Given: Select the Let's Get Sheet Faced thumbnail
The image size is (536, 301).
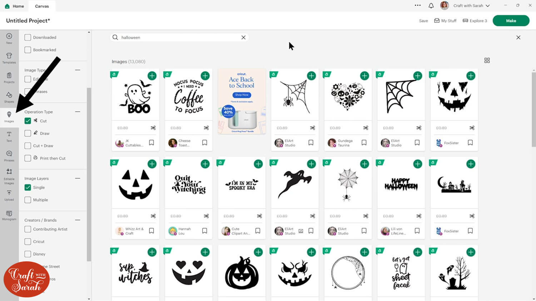Looking at the screenshot, I should pyautogui.click(x=401, y=272).
